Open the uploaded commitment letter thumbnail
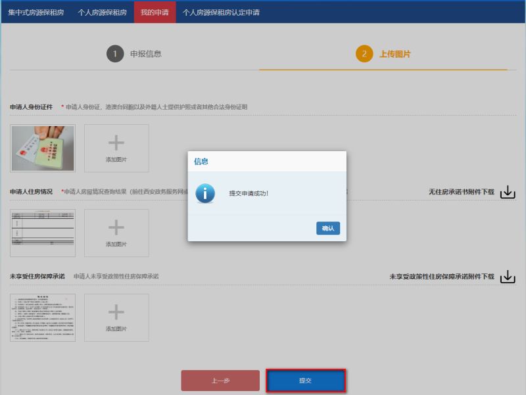 43,317
